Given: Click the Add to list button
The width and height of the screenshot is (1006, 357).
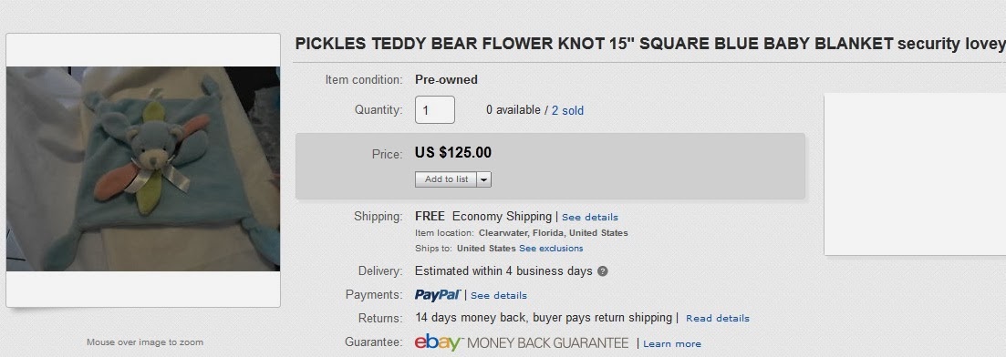Looking at the screenshot, I should point(446,179).
